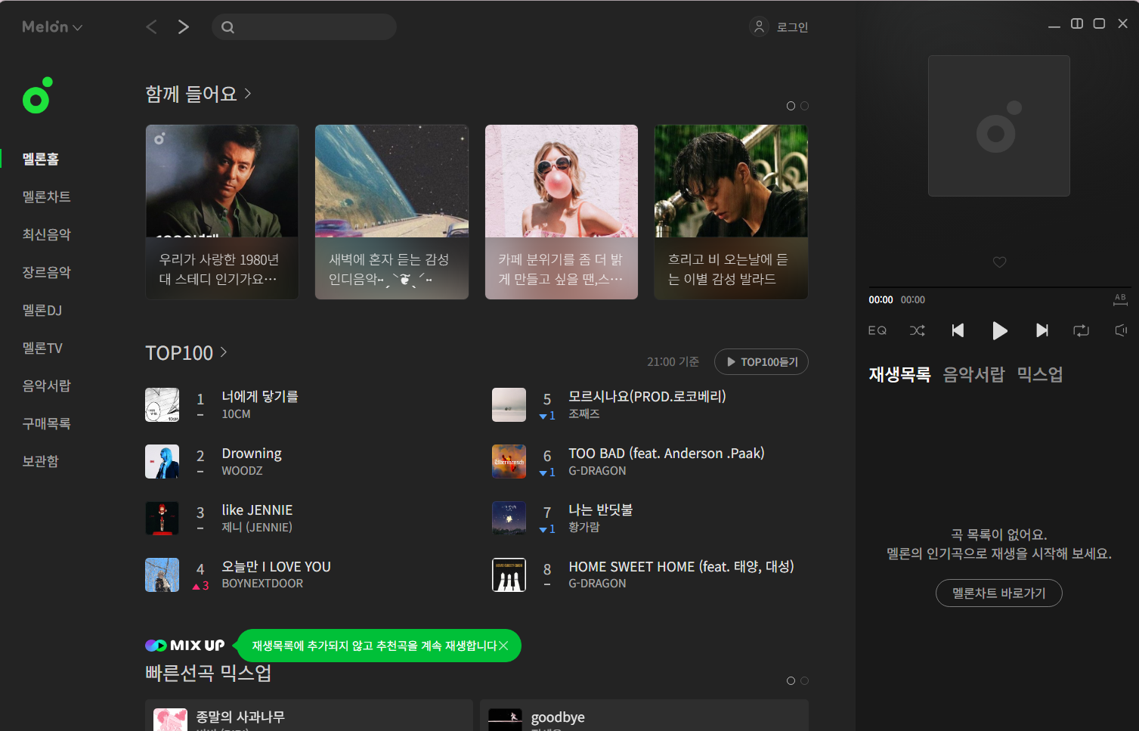Open 멜론홈 in the sidebar

tap(41, 159)
